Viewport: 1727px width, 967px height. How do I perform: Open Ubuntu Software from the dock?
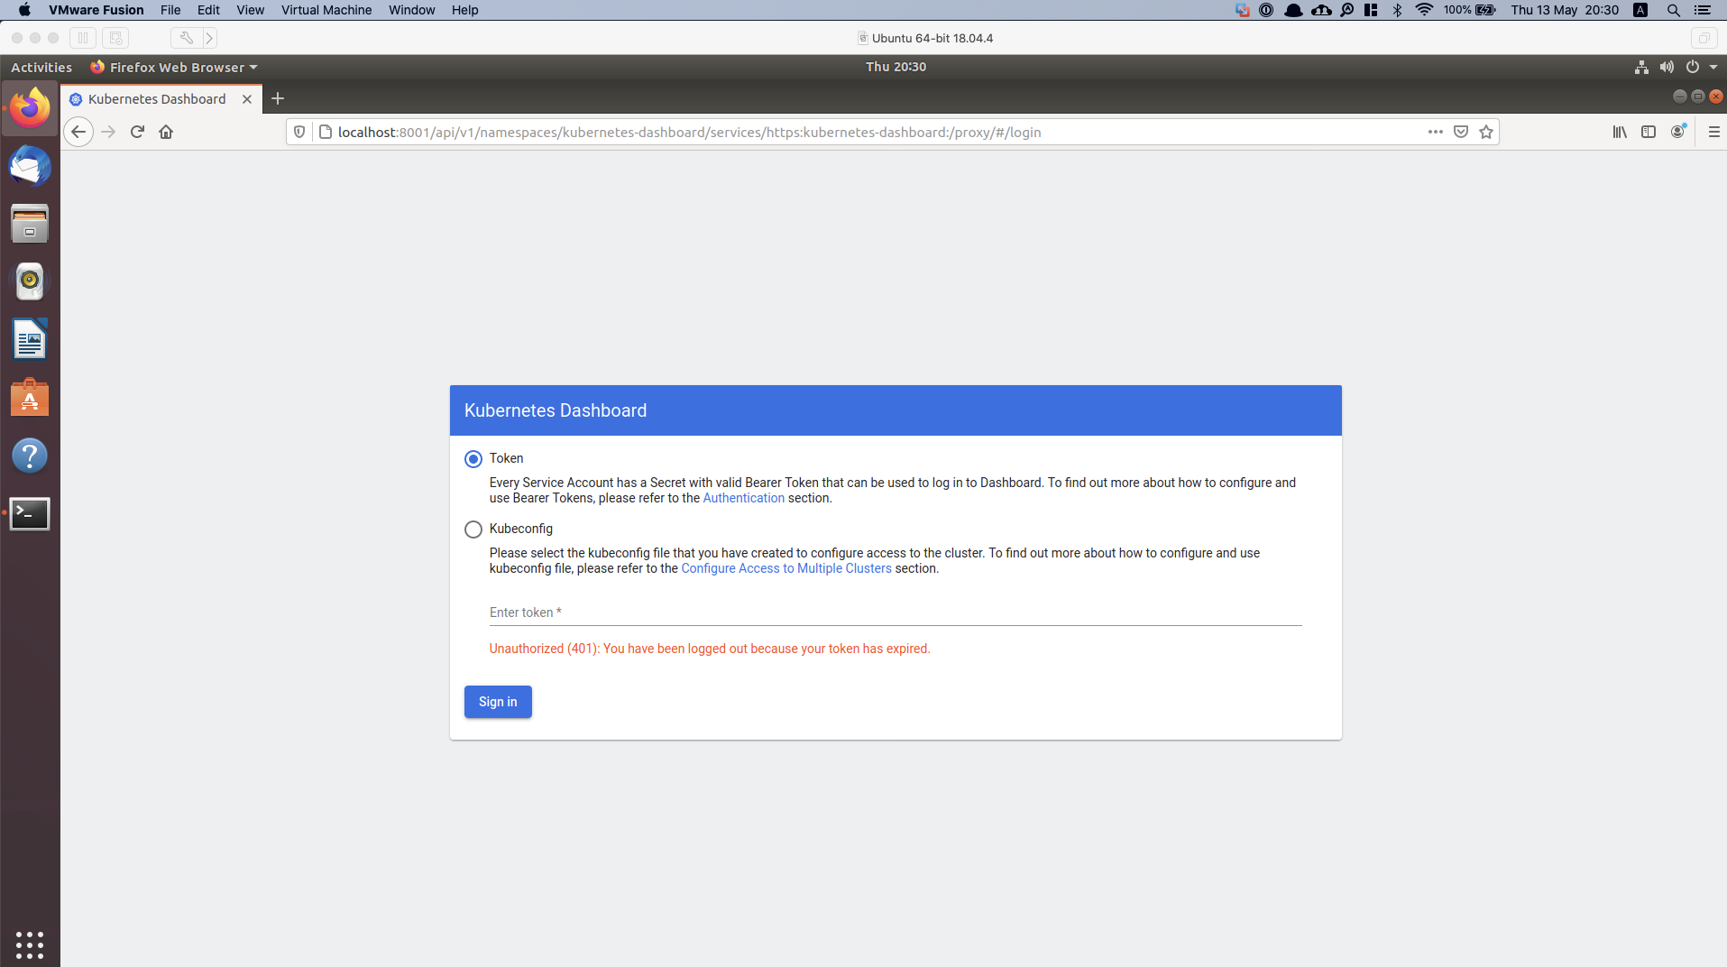coord(30,398)
